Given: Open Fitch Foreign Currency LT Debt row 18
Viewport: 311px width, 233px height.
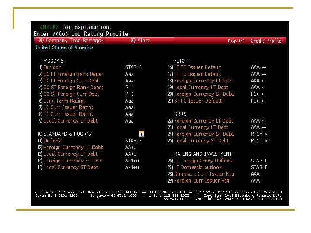Looking at the screenshot, I should [201, 81].
